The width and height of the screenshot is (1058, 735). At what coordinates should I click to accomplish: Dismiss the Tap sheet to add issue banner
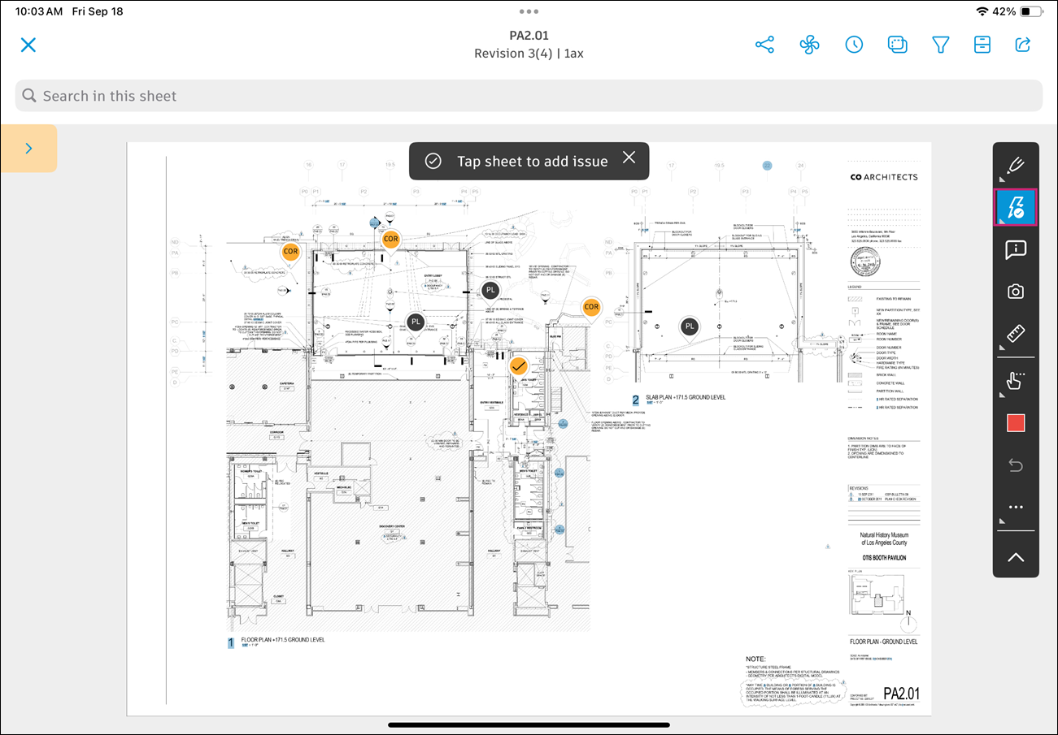[629, 158]
